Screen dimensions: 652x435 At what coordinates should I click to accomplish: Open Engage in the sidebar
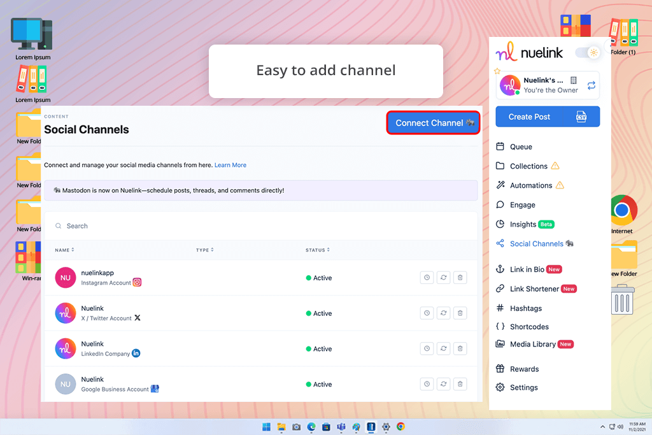pyautogui.click(x=516, y=204)
